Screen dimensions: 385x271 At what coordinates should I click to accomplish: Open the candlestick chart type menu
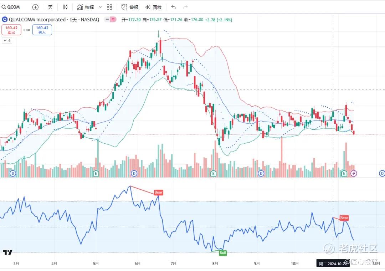[x=65, y=7]
